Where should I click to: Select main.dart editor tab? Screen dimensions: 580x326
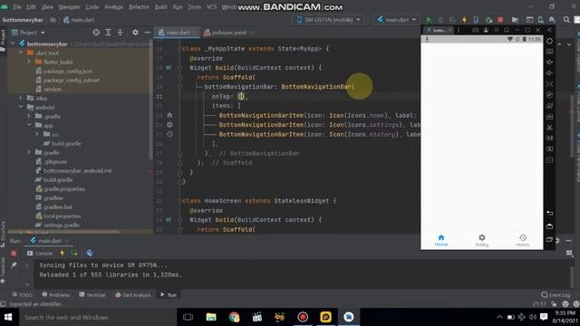coord(177,33)
